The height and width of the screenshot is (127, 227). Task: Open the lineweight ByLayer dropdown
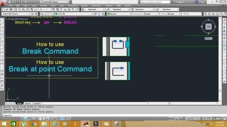point(180,14)
